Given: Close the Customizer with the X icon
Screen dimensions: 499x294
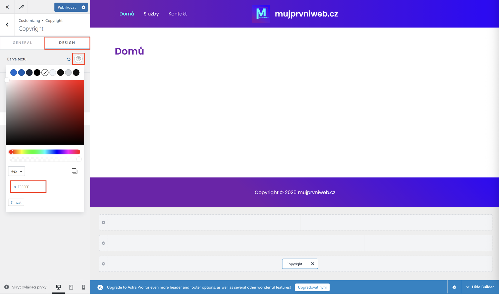Looking at the screenshot, I should (7, 7).
